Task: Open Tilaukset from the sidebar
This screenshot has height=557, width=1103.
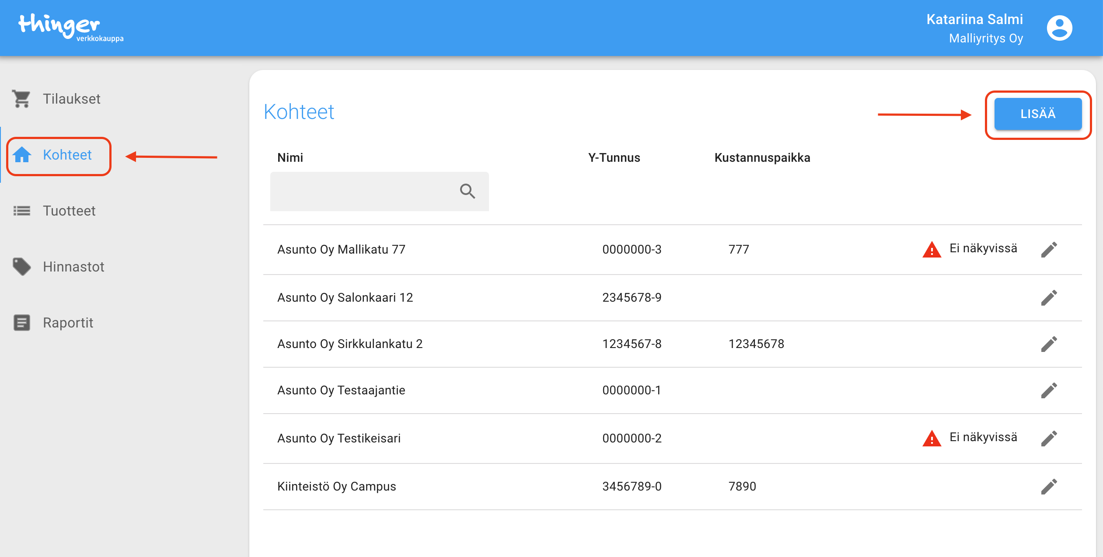Action: click(71, 99)
